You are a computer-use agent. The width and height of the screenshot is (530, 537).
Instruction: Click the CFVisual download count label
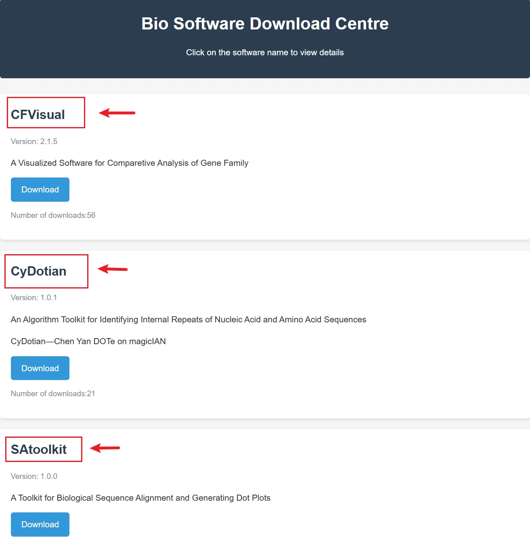click(x=53, y=215)
